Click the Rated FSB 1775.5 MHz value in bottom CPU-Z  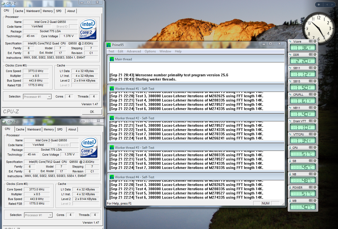pyautogui.click(x=37, y=203)
